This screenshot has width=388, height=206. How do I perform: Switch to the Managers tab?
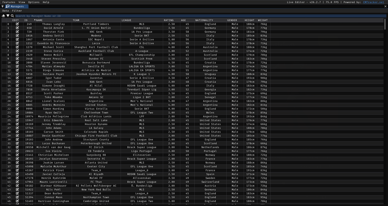click(x=18, y=6)
